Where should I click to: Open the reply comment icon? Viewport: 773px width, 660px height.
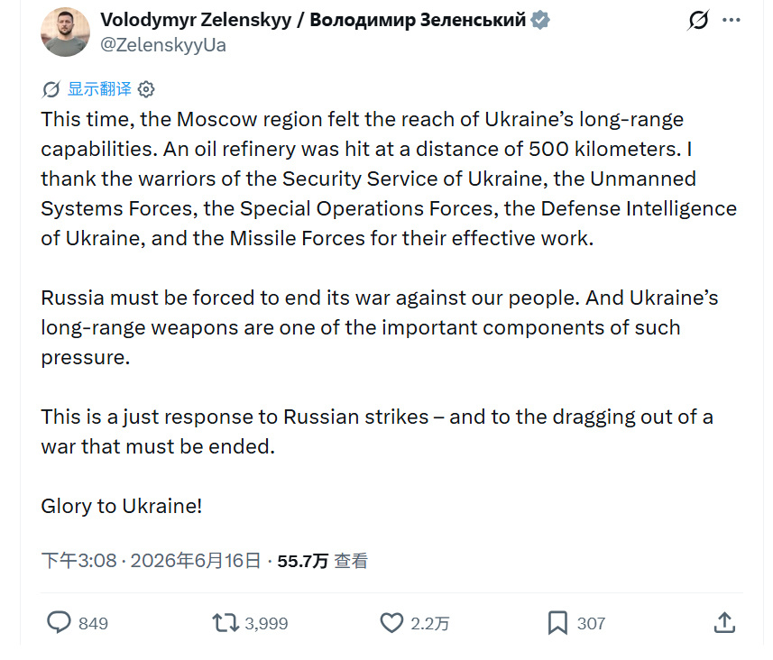pos(59,622)
